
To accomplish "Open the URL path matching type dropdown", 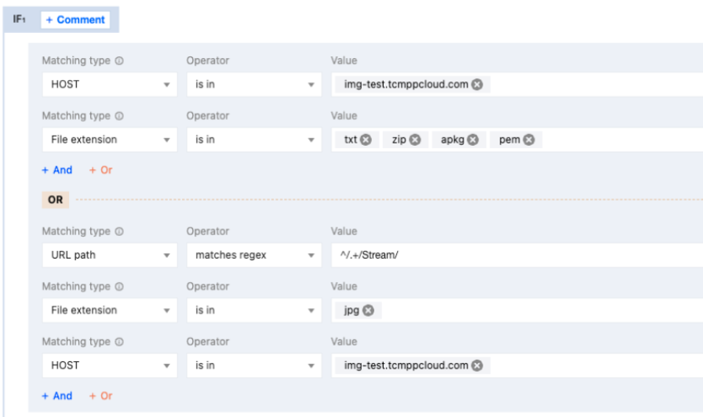I will coord(109,256).
